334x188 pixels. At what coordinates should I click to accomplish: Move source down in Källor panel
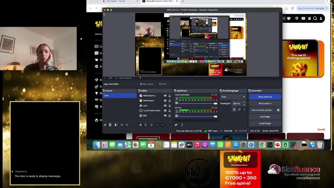pos(162,125)
